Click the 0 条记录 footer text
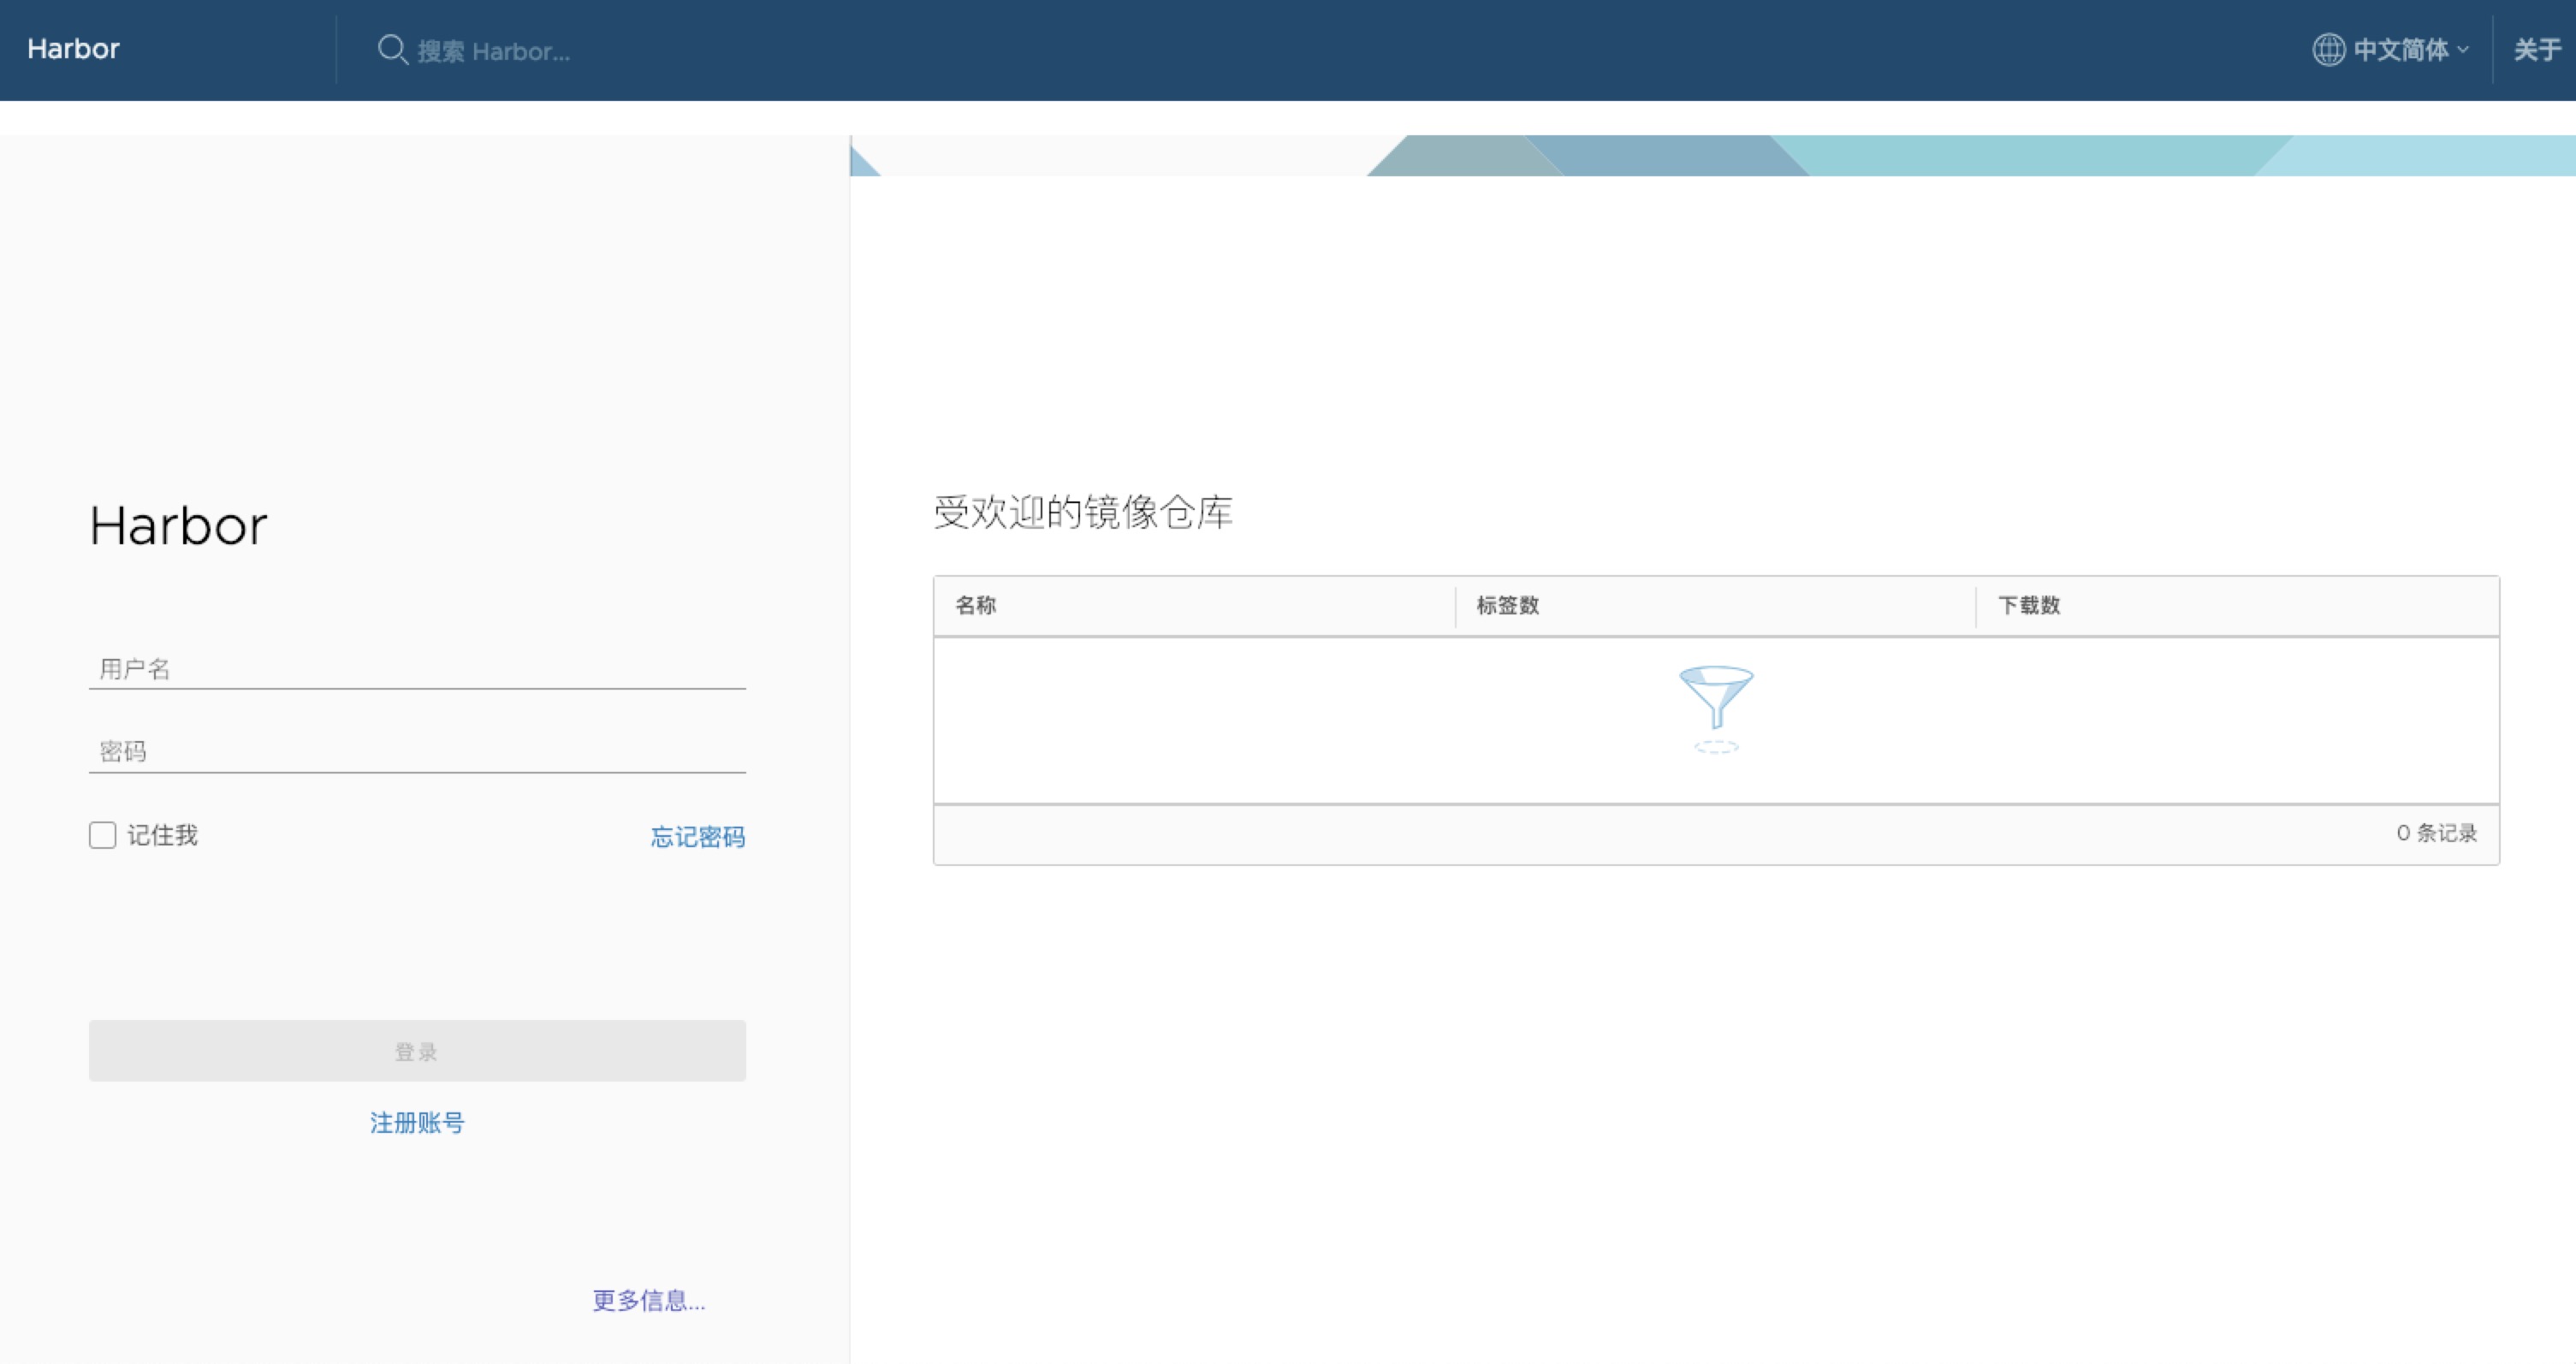The width and height of the screenshot is (2576, 1364). (2436, 833)
